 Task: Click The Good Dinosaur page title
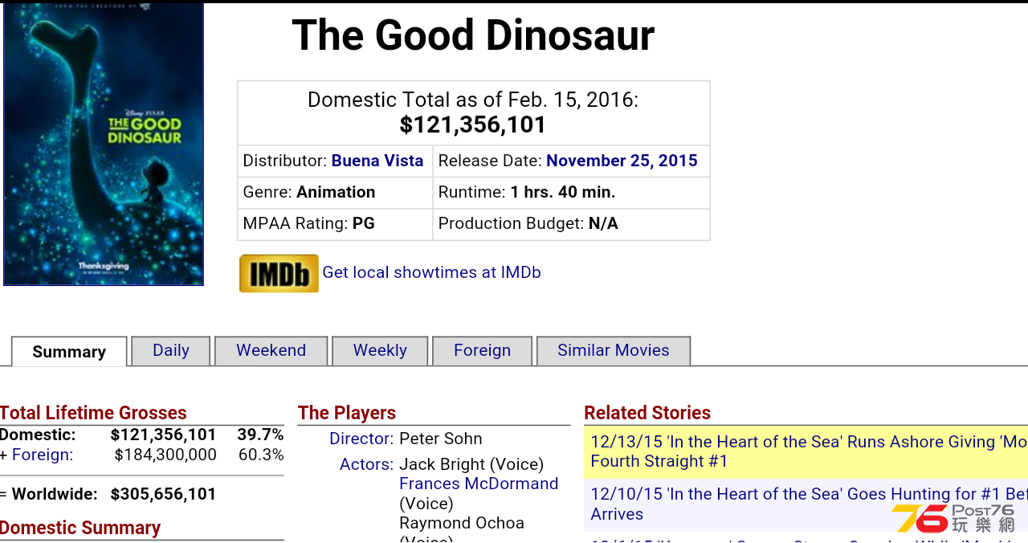click(473, 35)
